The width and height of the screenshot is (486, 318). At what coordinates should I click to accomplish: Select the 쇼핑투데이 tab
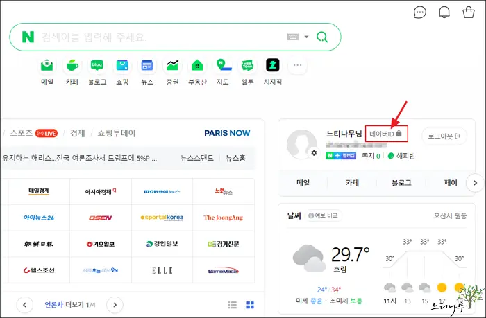[117, 133]
